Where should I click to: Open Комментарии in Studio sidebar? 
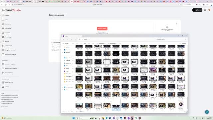pos(7,46)
